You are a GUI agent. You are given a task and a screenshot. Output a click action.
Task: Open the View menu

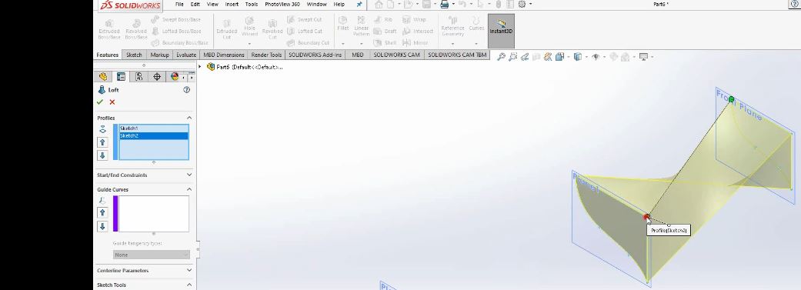(x=212, y=4)
